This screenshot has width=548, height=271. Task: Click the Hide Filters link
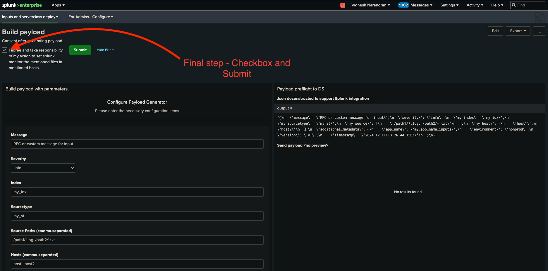[x=106, y=50]
